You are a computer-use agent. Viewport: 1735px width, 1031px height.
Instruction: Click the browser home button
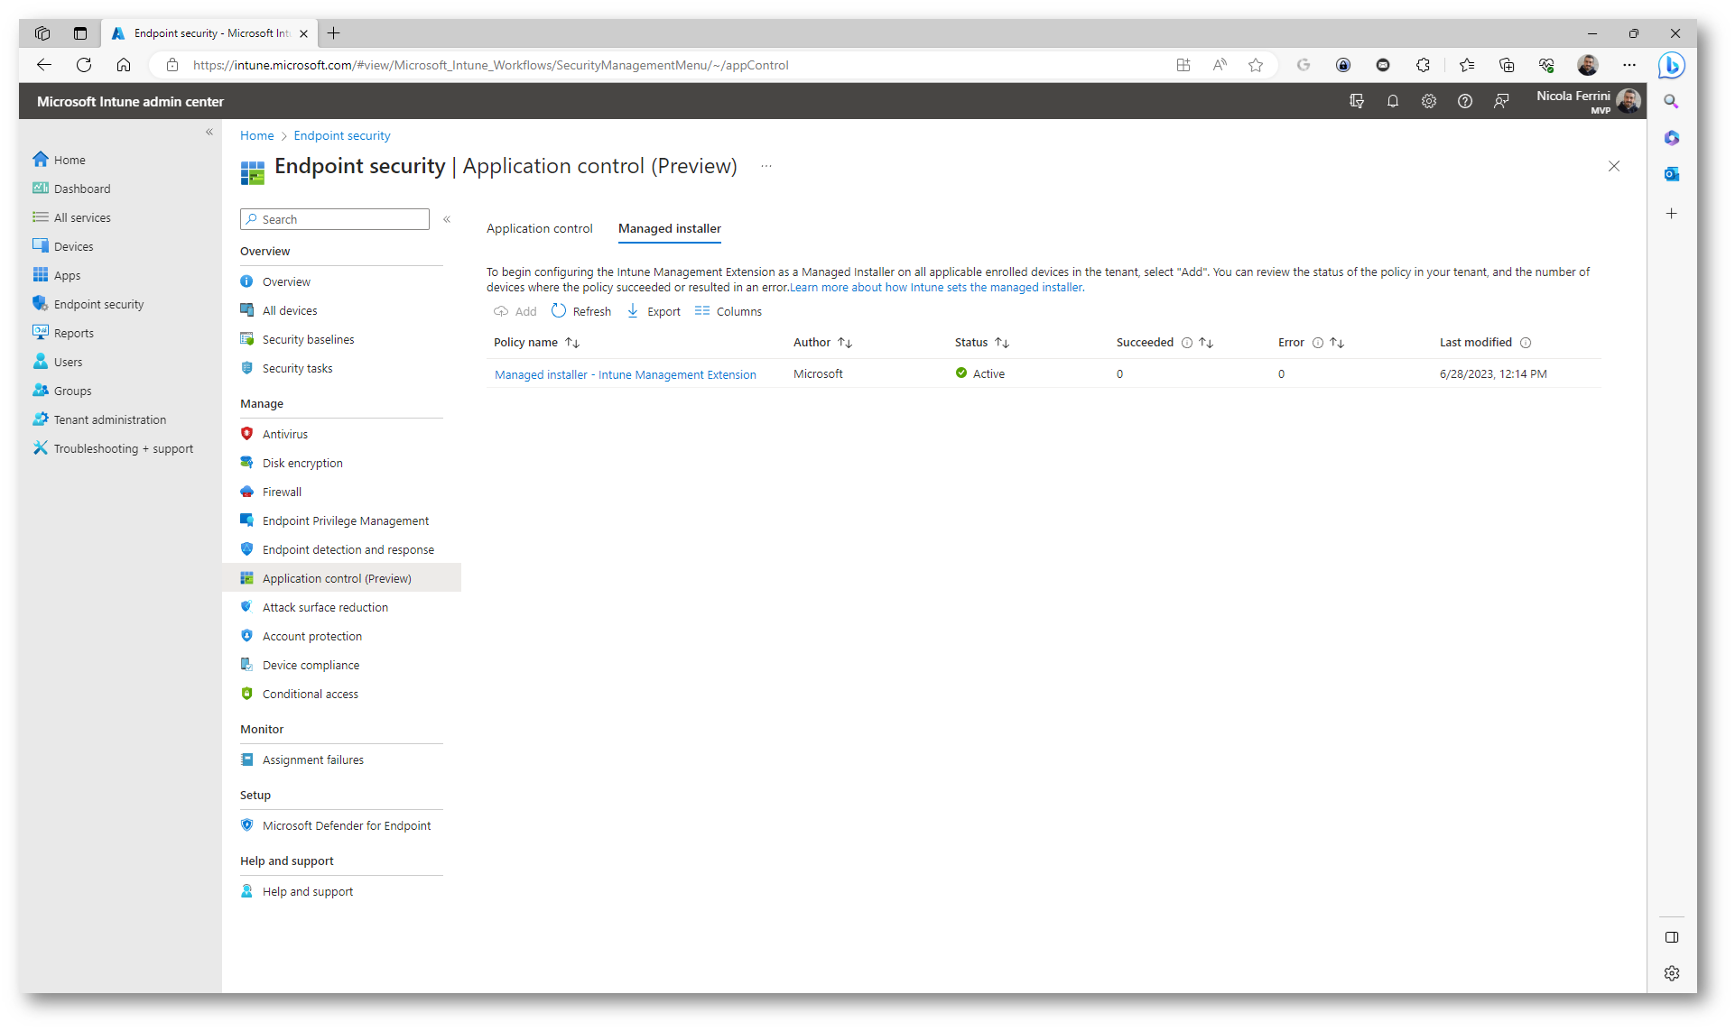(124, 65)
